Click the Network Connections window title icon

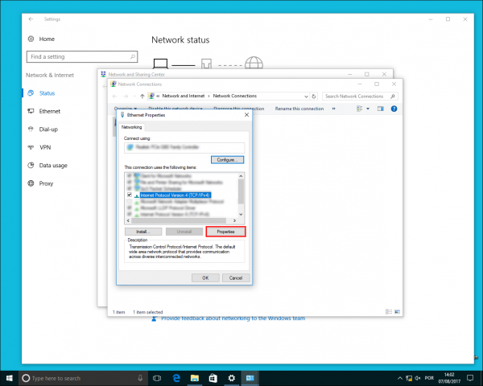coord(114,84)
